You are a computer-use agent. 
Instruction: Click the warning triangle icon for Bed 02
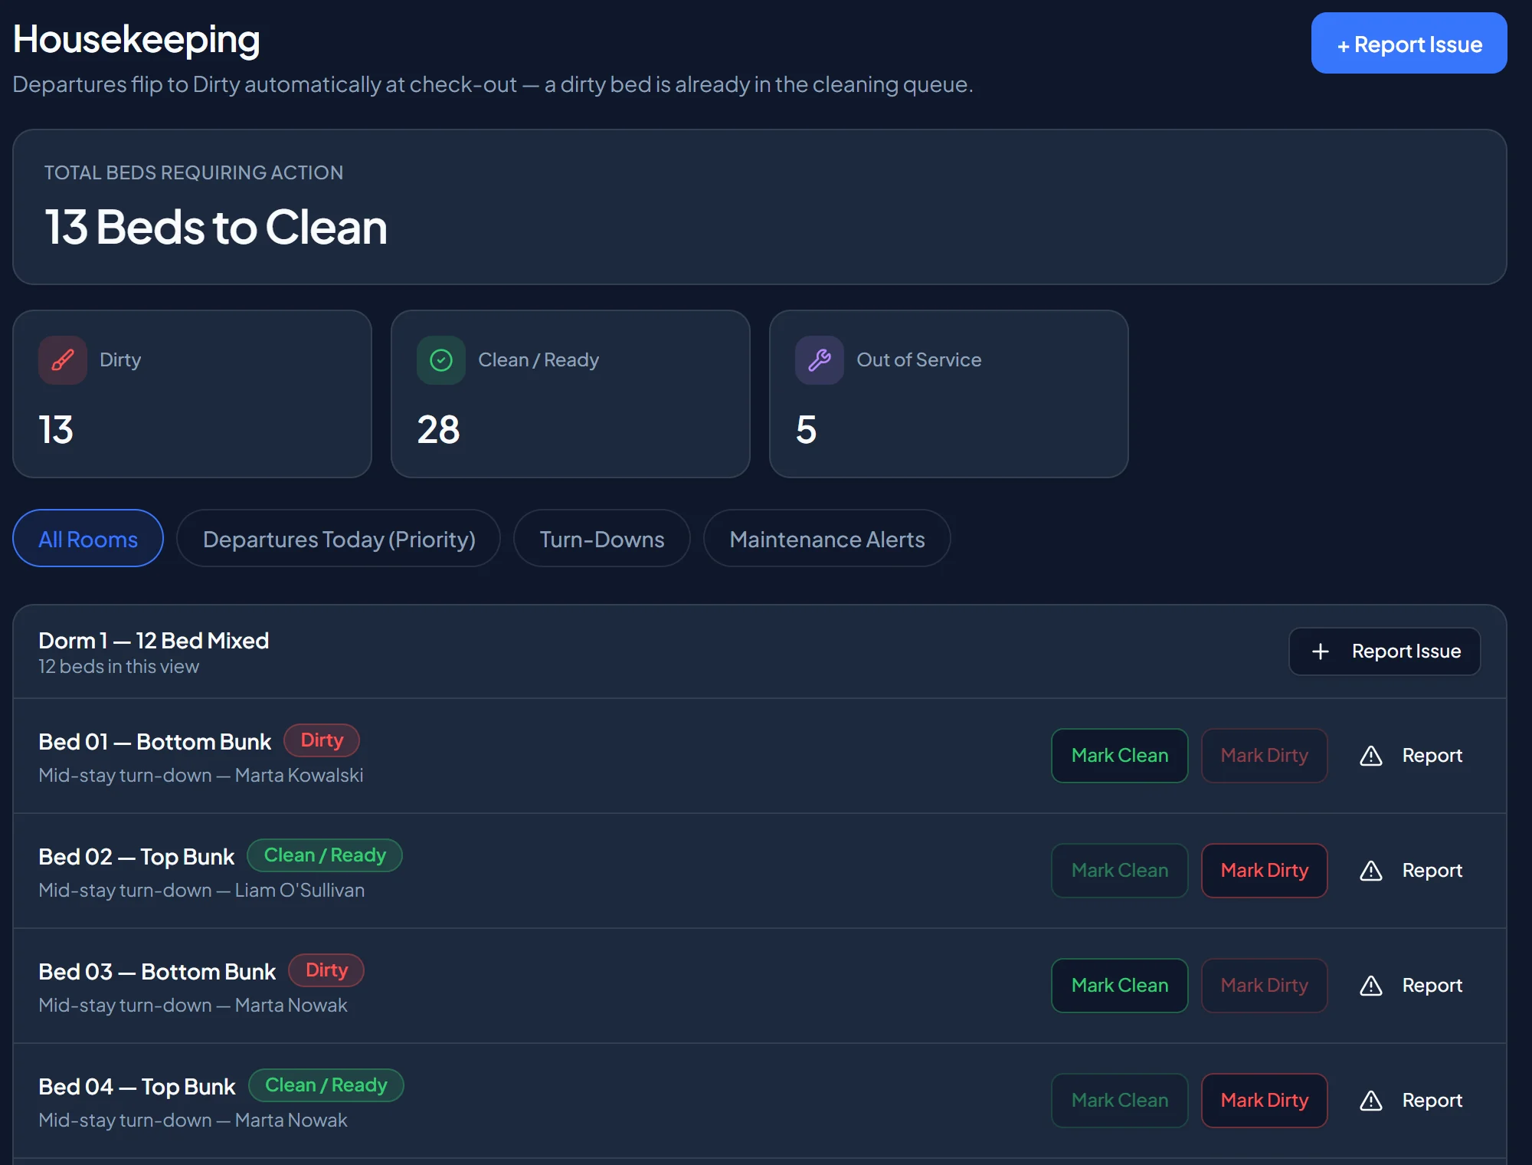point(1371,871)
